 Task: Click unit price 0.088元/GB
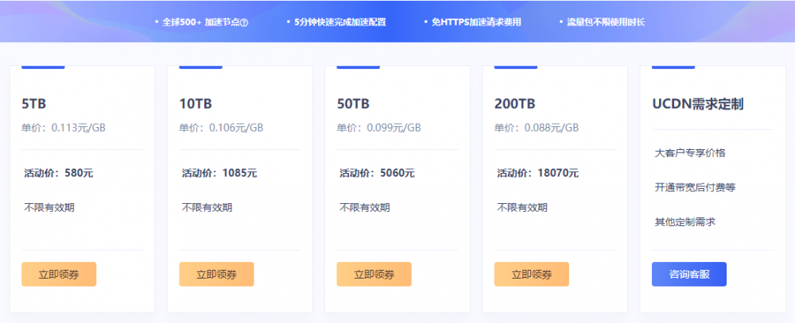pos(552,128)
